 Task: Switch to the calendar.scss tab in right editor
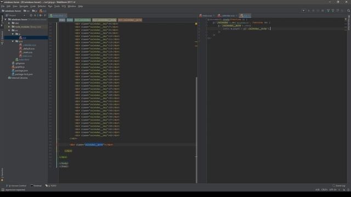point(228,16)
